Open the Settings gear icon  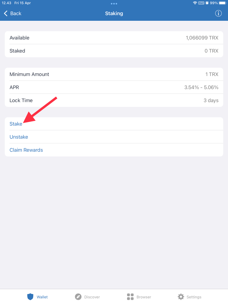[181, 297]
